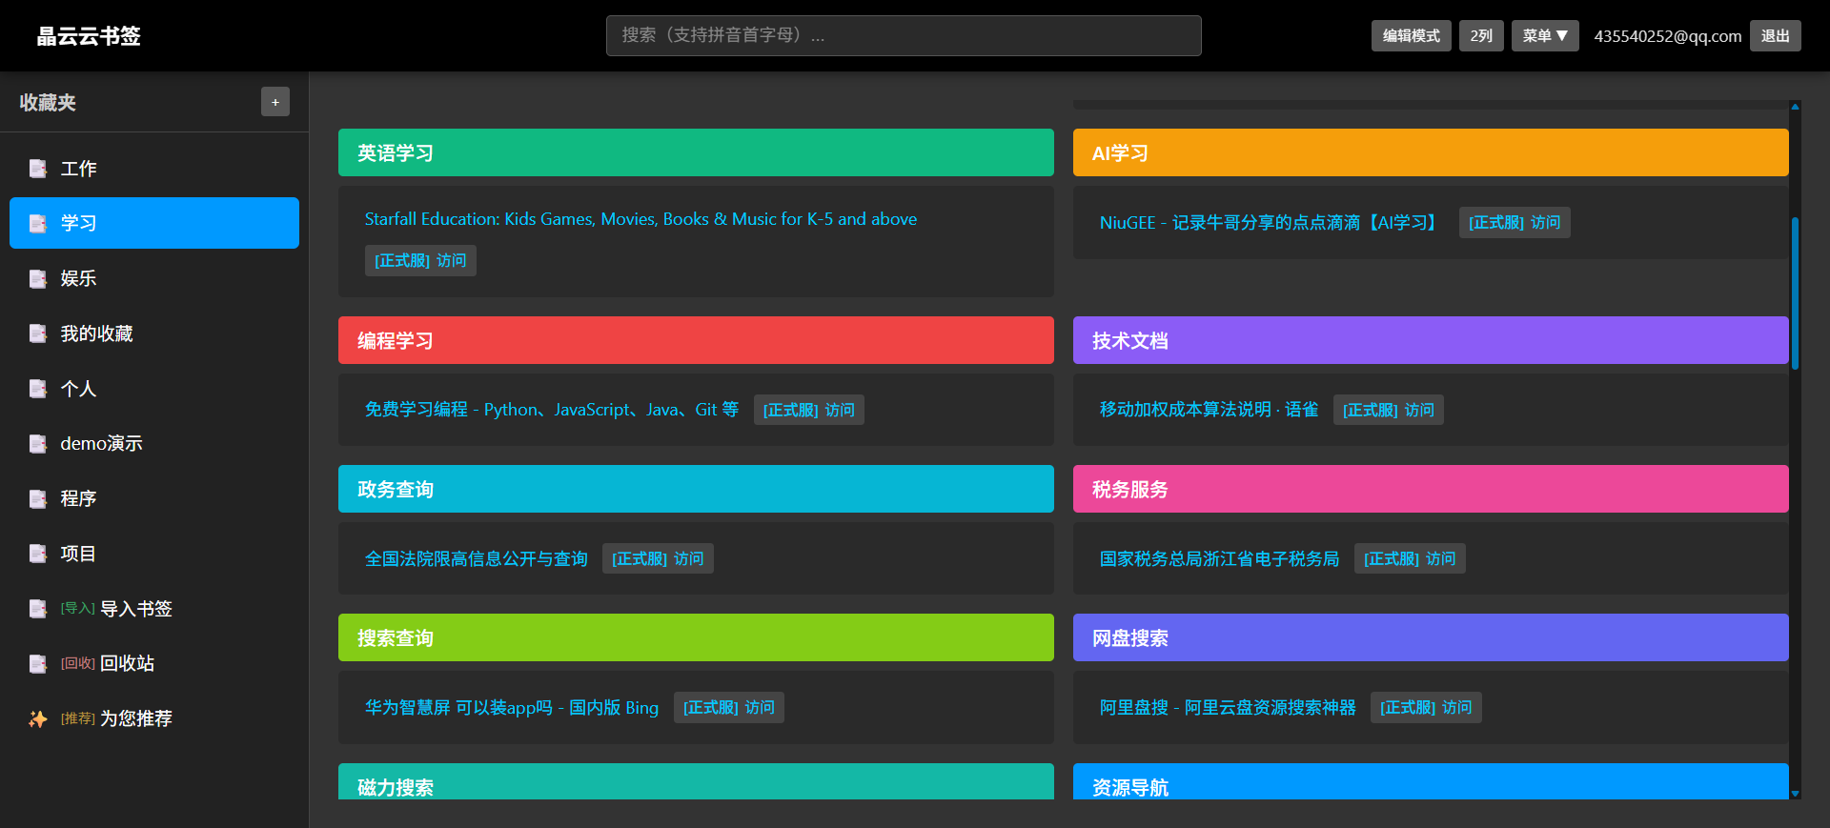
Task: Click the teal 磁力搜索 category header
Action: [x=696, y=781]
